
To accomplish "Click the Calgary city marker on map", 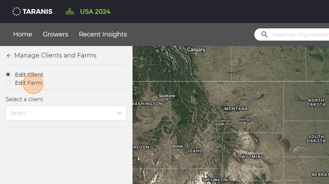I will (196, 54).
